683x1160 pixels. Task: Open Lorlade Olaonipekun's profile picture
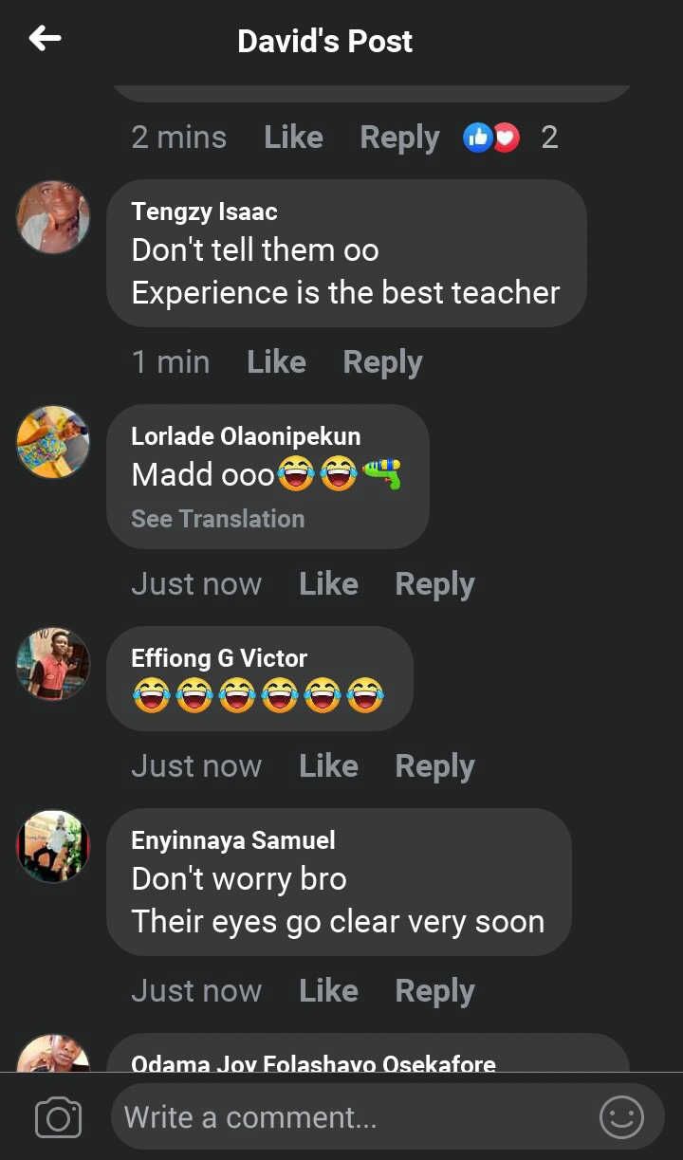point(53,442)
